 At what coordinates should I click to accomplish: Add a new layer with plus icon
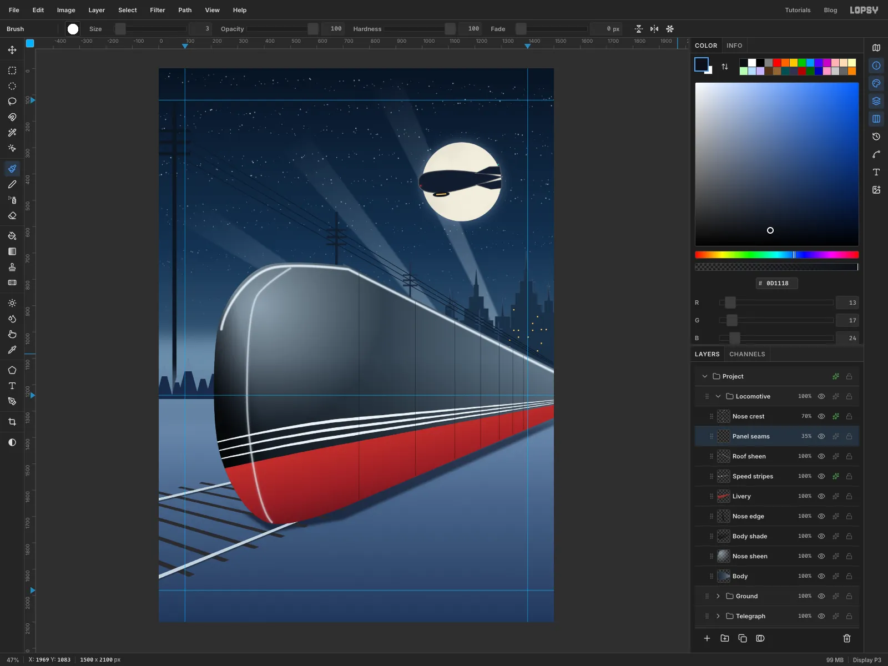(707, 638)
